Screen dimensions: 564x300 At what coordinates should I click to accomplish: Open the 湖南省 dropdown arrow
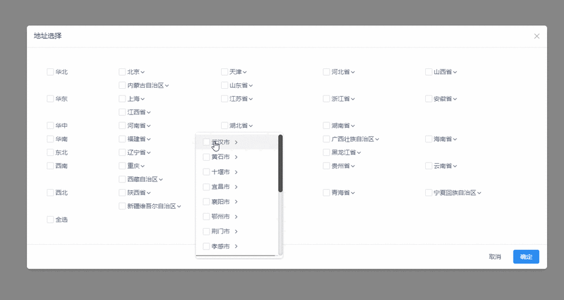tap(353, 126)
